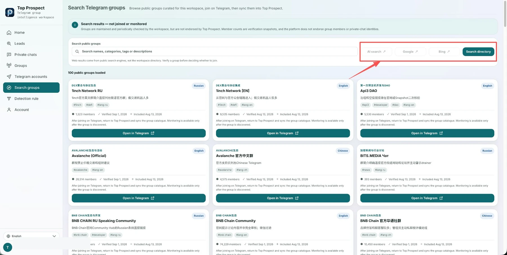The image size is (507, 255).
Task: Click the 9,535 members count
Action: pyautogui.click(x=230, y=114)
